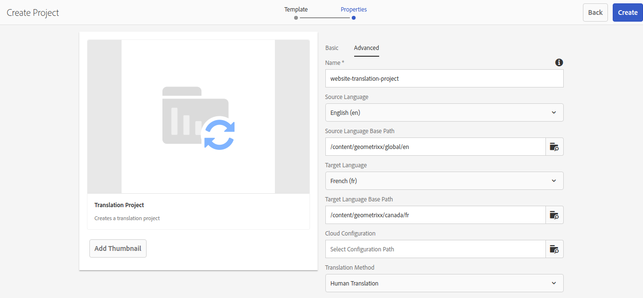Image resolution: width=643 pixels, height=298 pixels.
Task: Go back with the Back button
Action: [595, 12]
